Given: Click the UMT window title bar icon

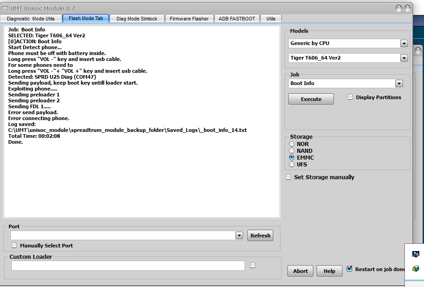Looking at the screenshot, I should pos(5,8).
